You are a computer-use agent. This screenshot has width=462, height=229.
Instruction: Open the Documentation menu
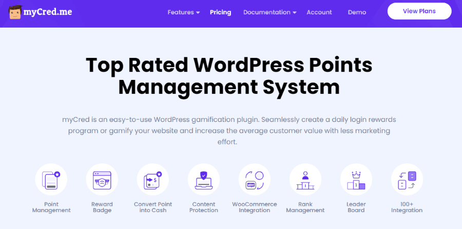(x=266, y=12)
